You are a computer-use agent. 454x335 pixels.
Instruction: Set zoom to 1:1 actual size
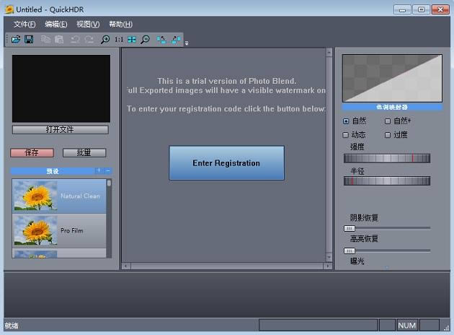[119, 40]
